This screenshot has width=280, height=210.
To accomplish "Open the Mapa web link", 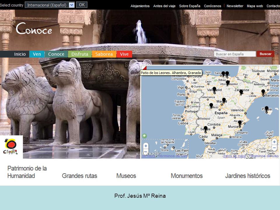I will click(255, 6).
